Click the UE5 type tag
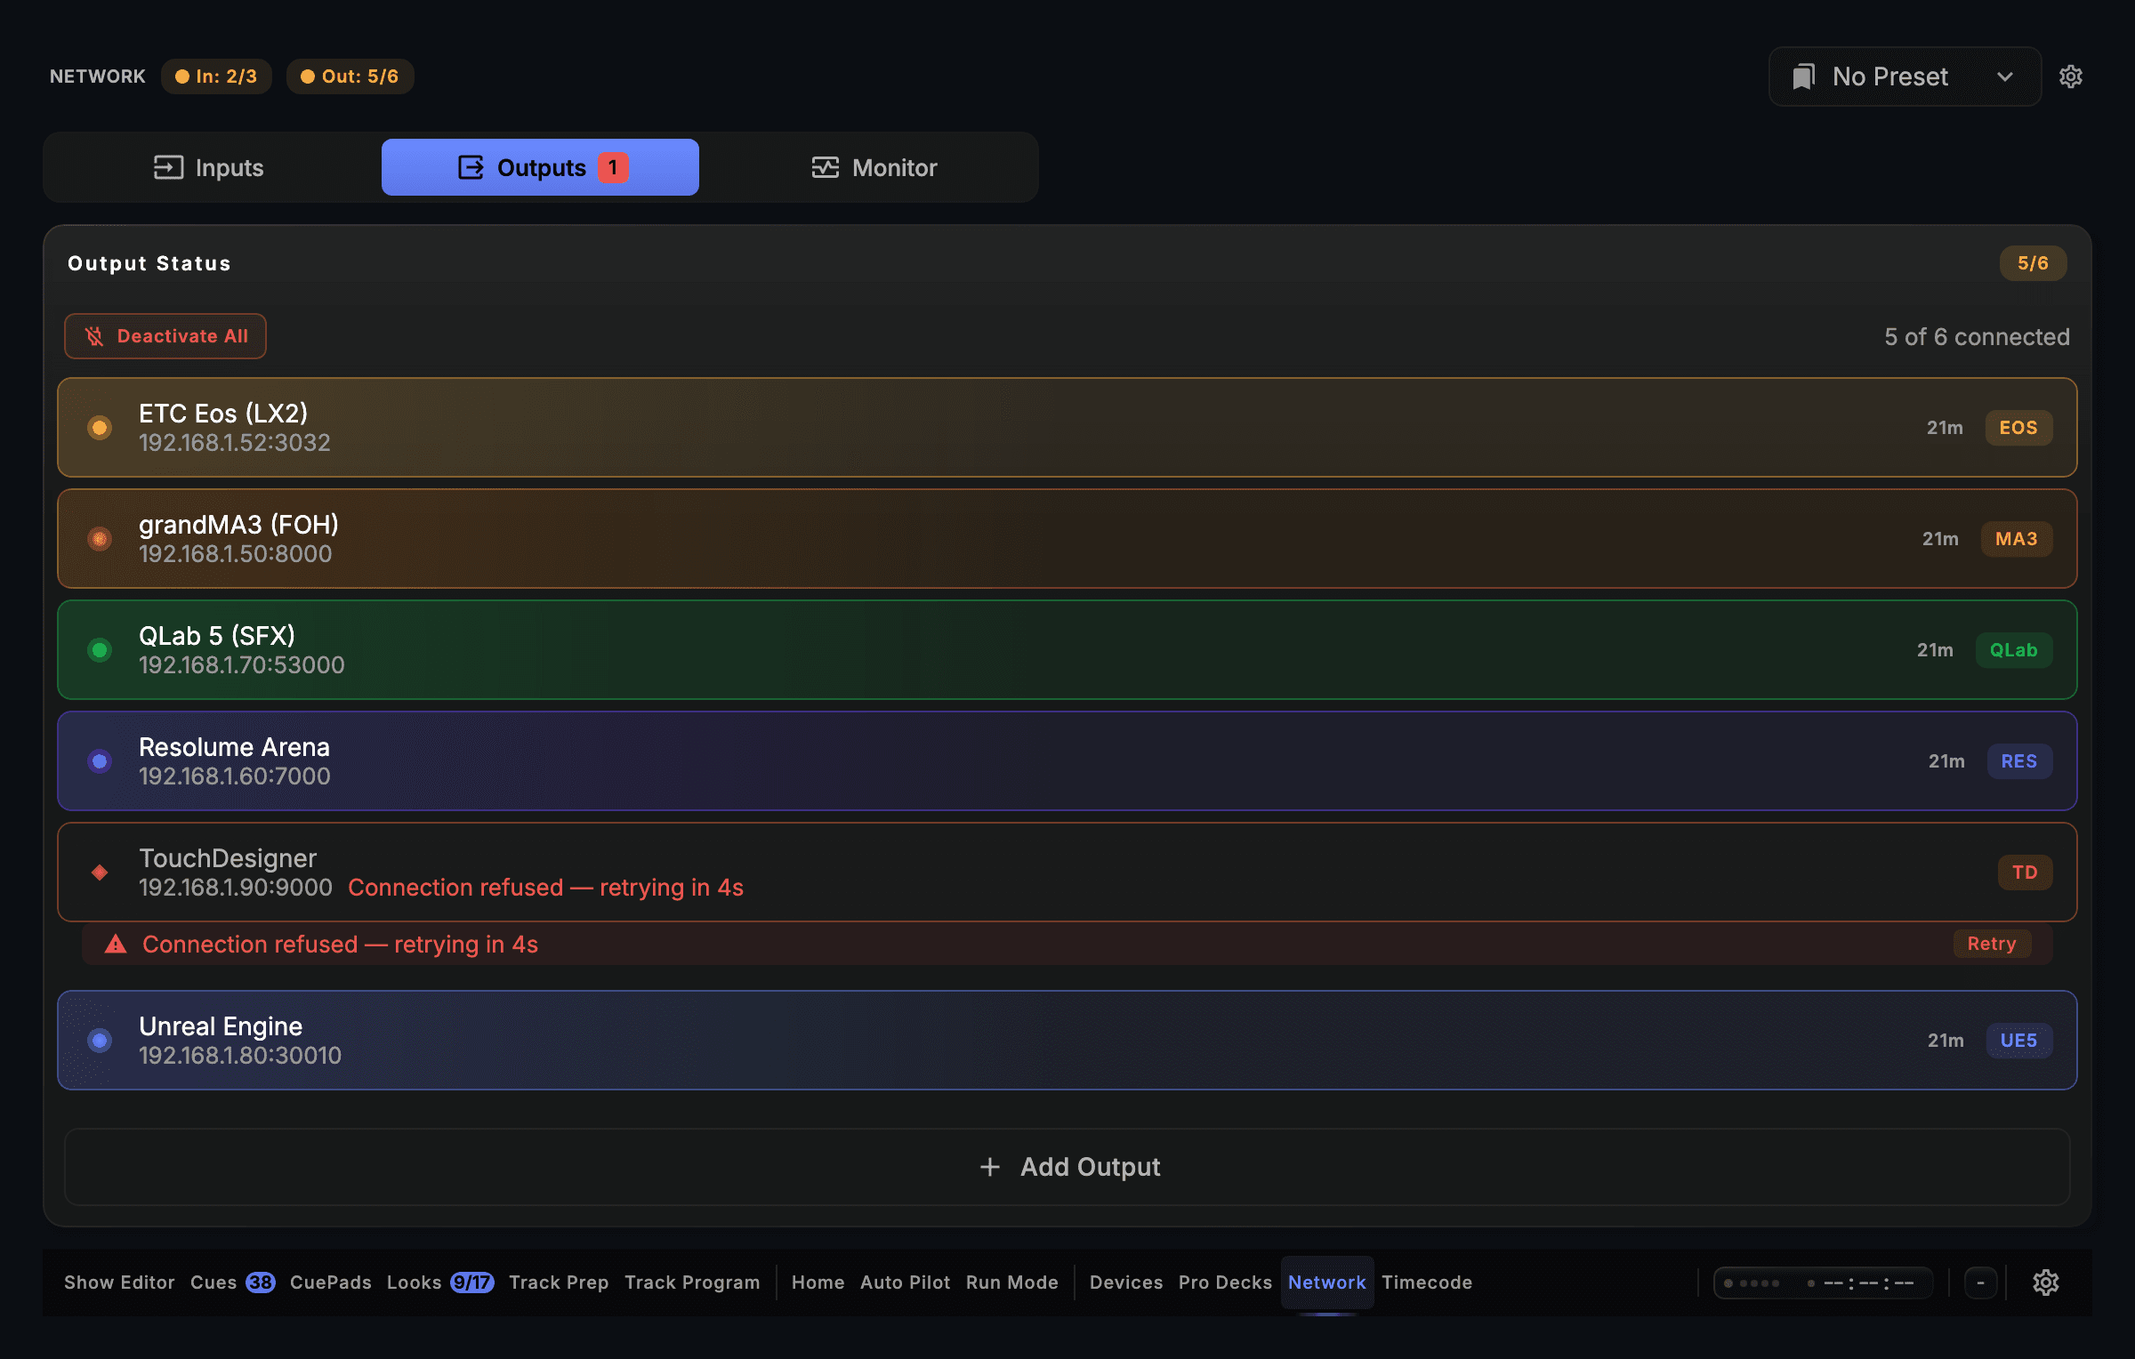This screenshot has height=1359, width=2135. (x=2019, y=1041)
